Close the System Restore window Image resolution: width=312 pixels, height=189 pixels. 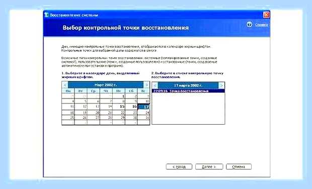[x=266, y=15]
